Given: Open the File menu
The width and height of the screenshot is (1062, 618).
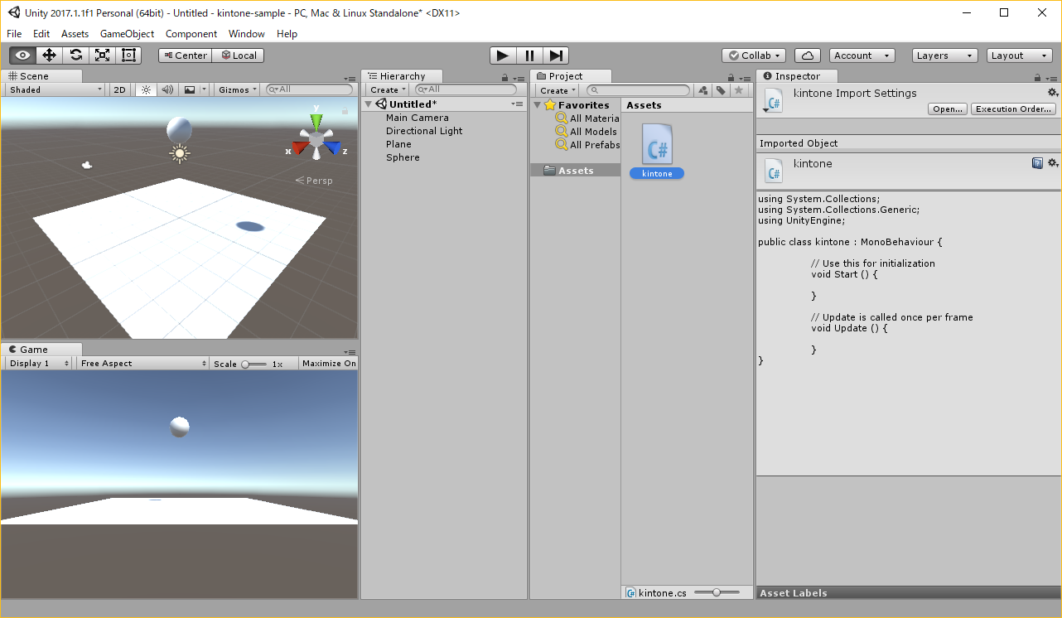Looking at the screenshot, I should tap(14, 34).
